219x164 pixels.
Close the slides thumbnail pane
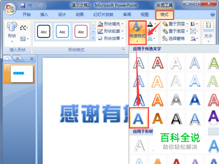click(32, 59)
